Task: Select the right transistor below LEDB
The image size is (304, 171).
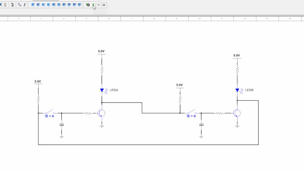Action: pyautogui.click(x=237, y=113)
